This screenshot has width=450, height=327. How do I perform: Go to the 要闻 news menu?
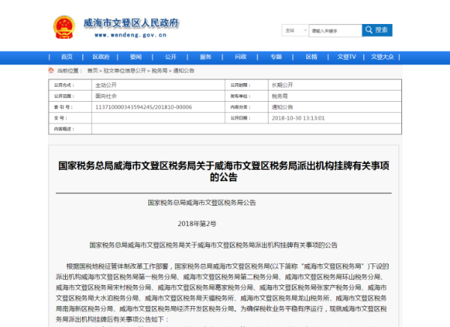136,57
